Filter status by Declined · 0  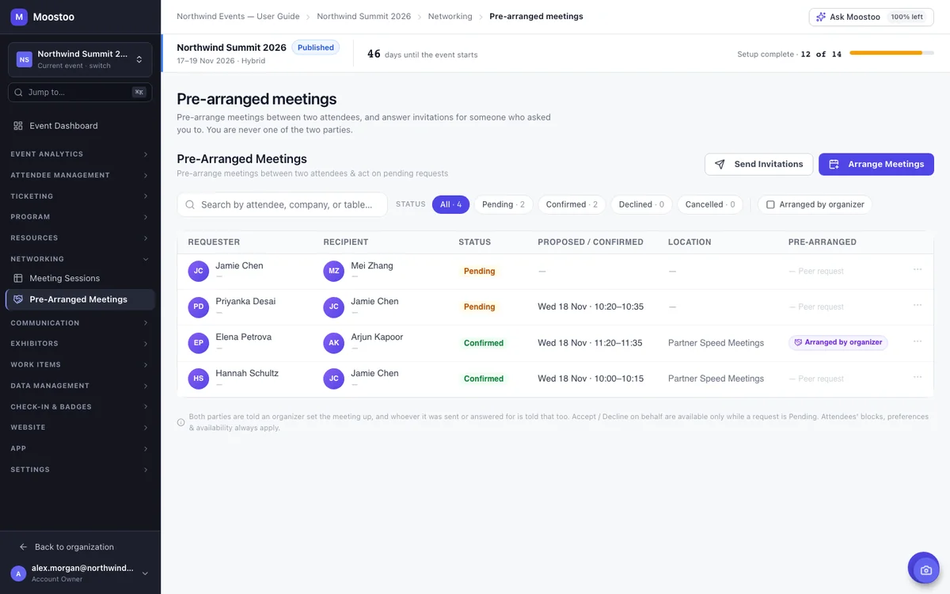click(x=641, y=204)
